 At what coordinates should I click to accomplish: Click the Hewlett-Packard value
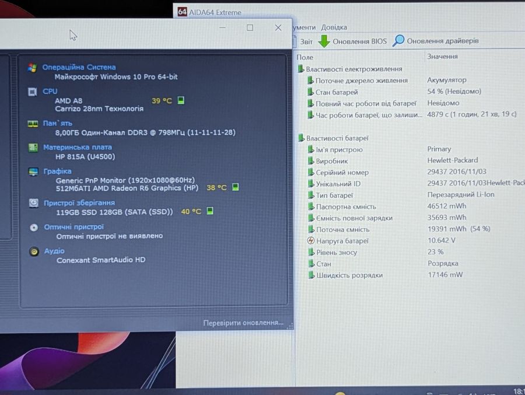coord(453,160)
